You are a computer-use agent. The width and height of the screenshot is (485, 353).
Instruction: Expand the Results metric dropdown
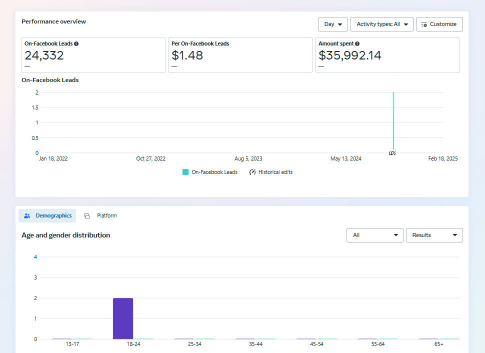(434, 235)
